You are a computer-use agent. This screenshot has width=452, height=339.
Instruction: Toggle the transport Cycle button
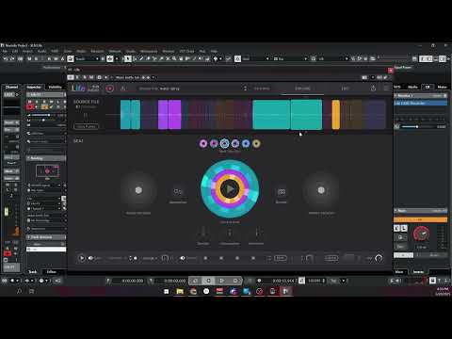pos(195,281)
